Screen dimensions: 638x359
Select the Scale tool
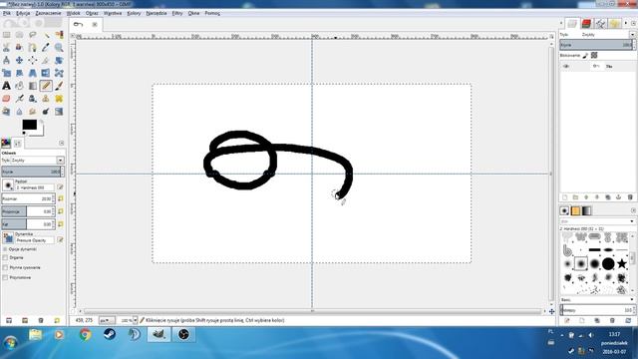click(7, 73)
